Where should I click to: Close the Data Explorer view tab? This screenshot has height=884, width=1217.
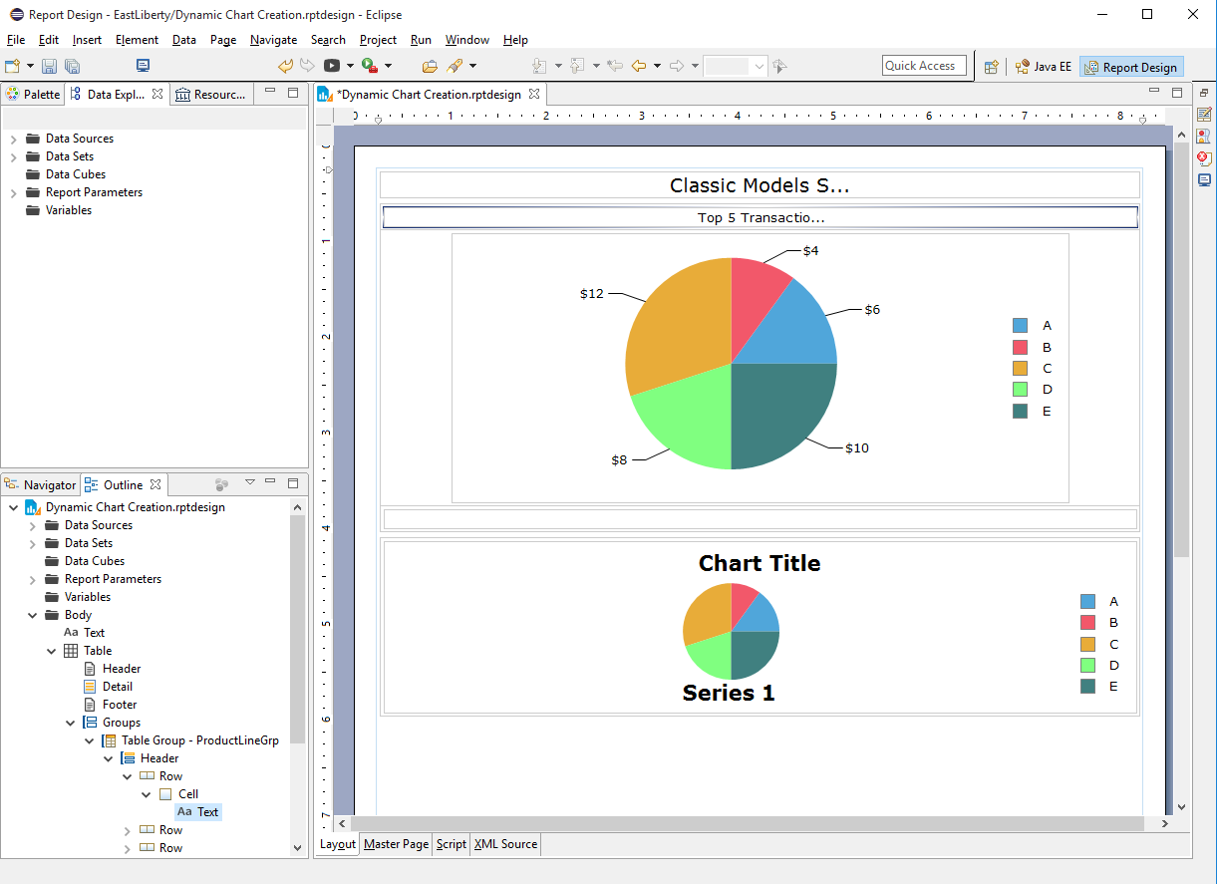point(157,94)
